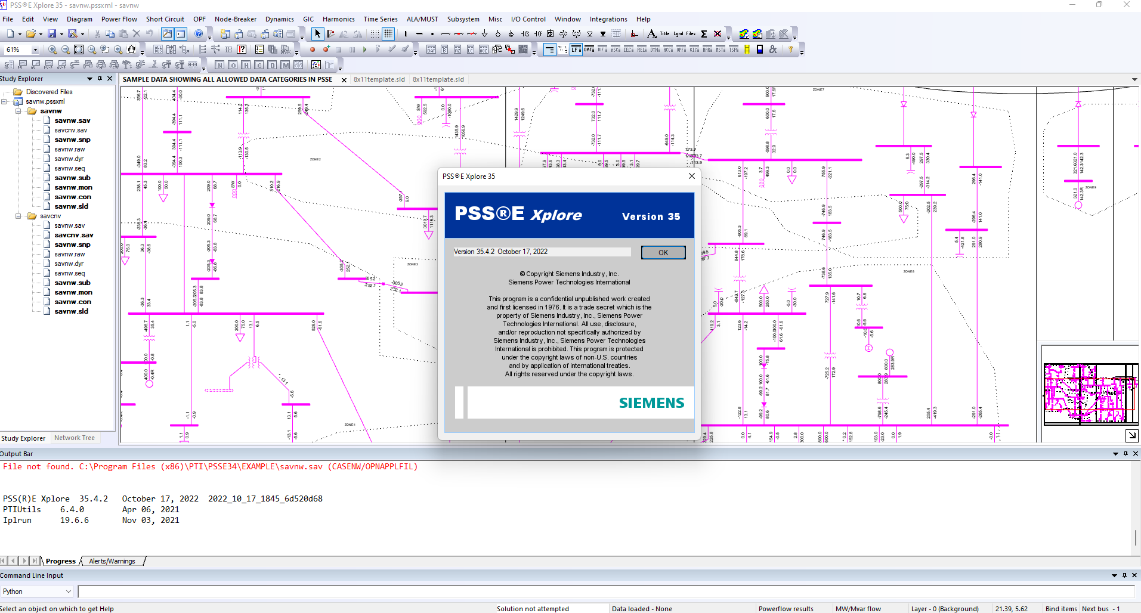The image size is (1141, 613).
Task: Click the diagram overview thumbnail
Action: (x=1091, y=394)
